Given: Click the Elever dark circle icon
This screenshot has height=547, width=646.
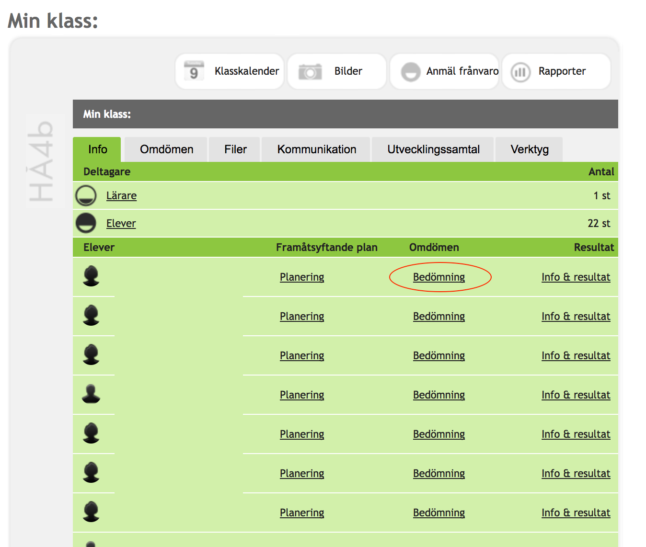Looking at the screenshot, I should click(x=86, y=223).
